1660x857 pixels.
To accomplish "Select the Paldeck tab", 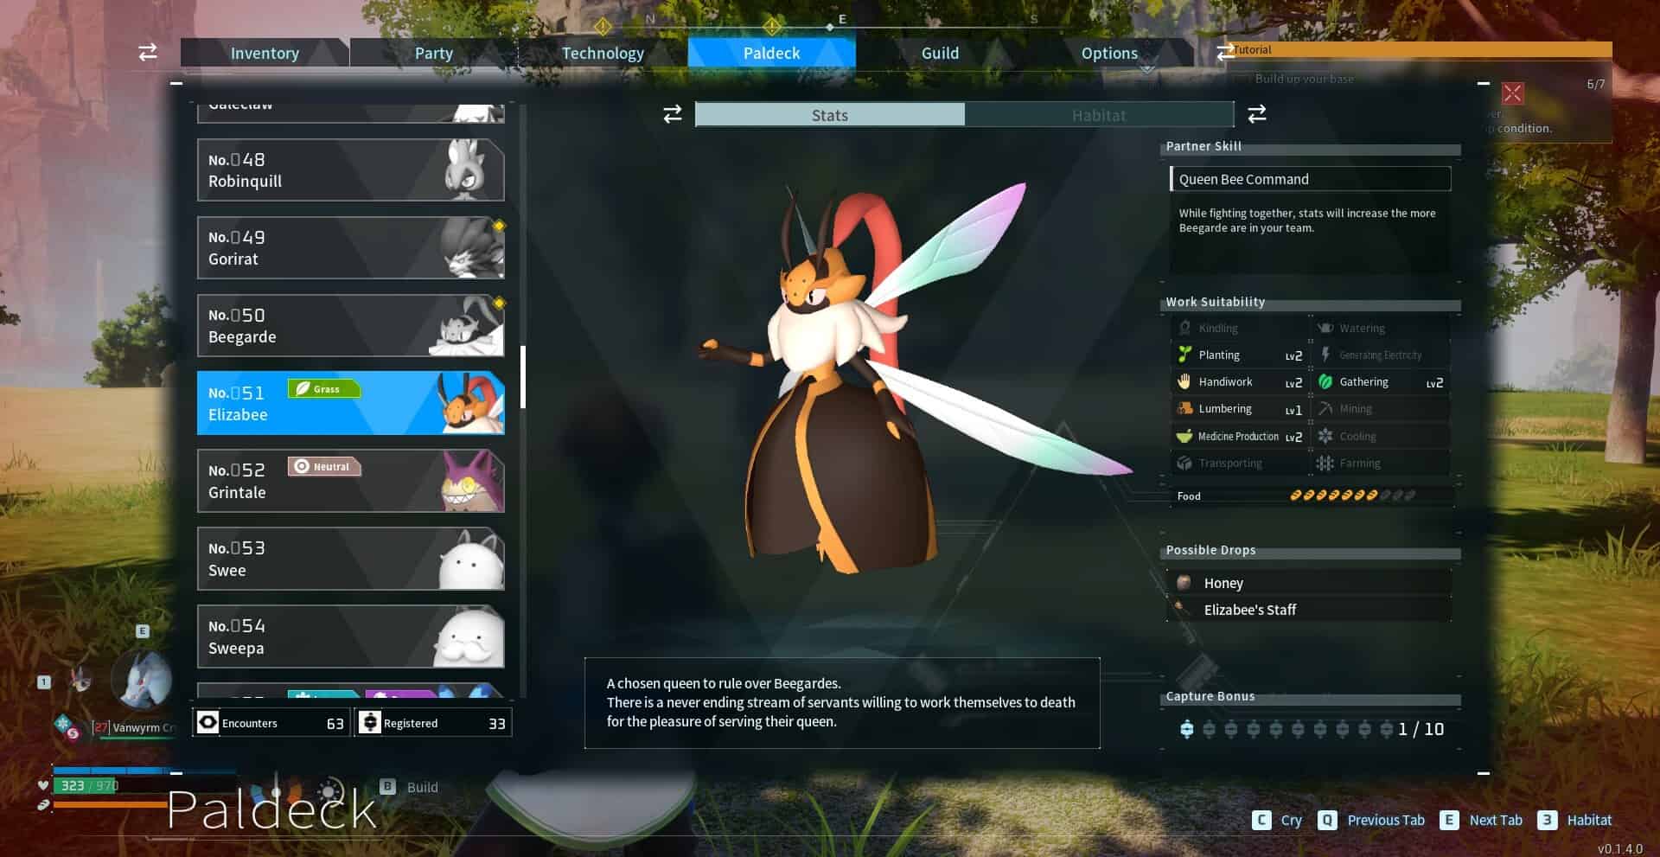I will 771,53.
